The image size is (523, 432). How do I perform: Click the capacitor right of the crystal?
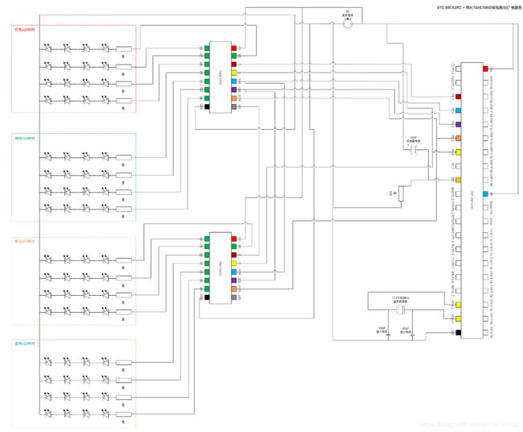point(413,334)
